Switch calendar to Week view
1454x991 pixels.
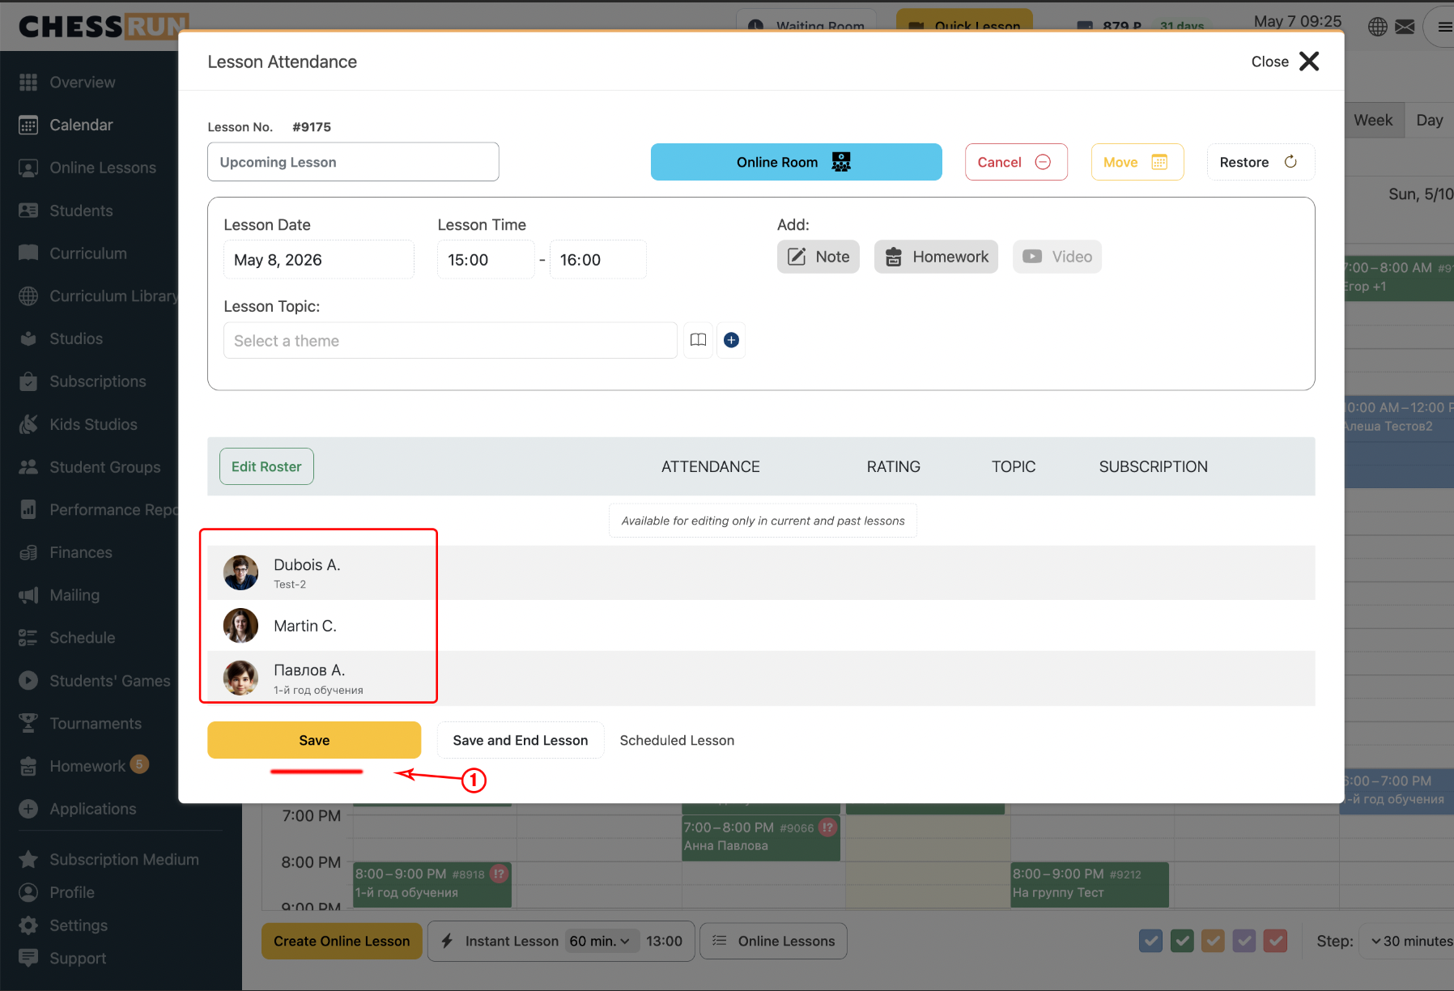(1374, 121)
